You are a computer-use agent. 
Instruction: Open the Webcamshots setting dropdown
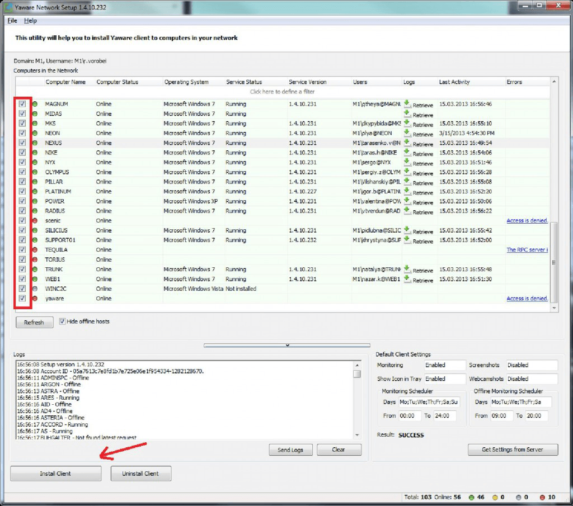pos(532,379)
